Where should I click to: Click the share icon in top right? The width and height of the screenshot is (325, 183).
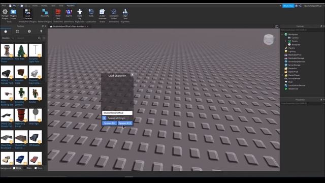pos(300,6)
